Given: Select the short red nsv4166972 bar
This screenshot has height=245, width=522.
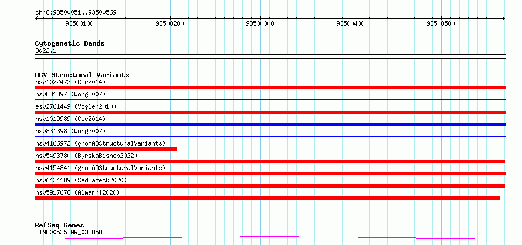Looking at the screenshot, I should (x=106, y=149).
